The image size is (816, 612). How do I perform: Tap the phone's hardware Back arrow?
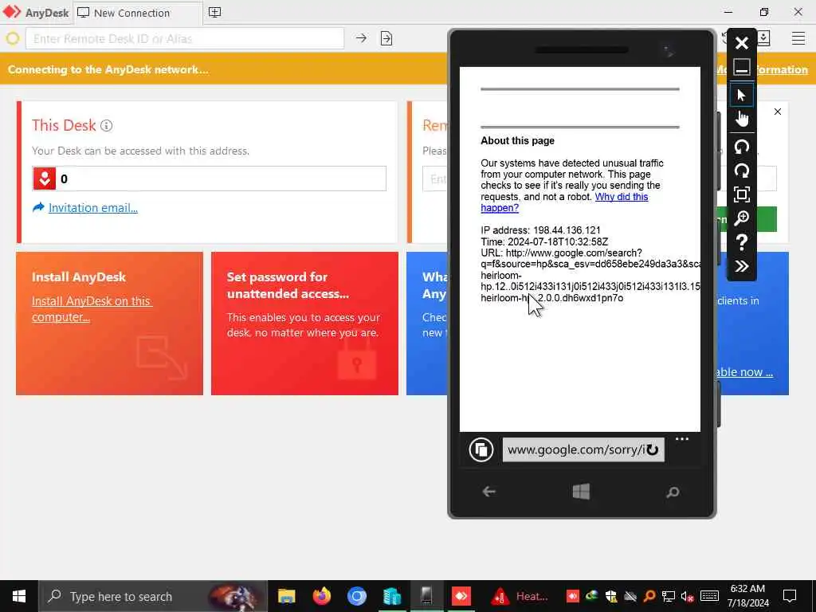pyautogui.click(x=488, y=491)
